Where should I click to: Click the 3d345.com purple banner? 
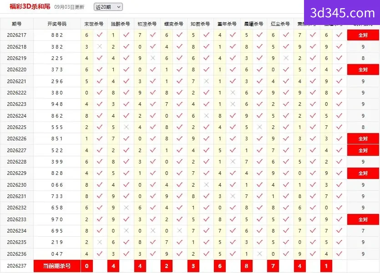342,13
